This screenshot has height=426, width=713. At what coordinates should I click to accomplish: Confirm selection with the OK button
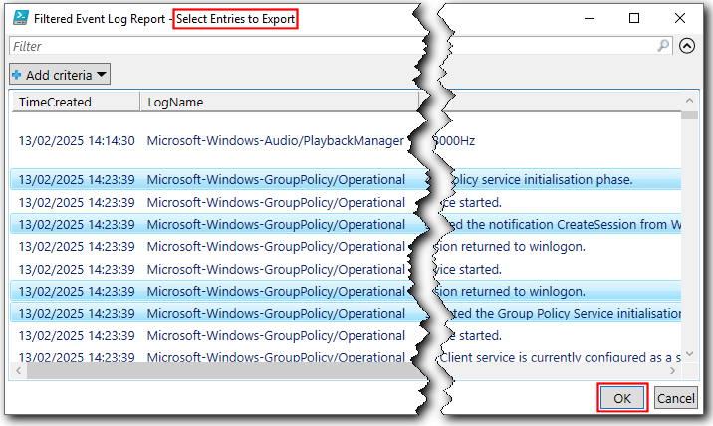[622, 398]
